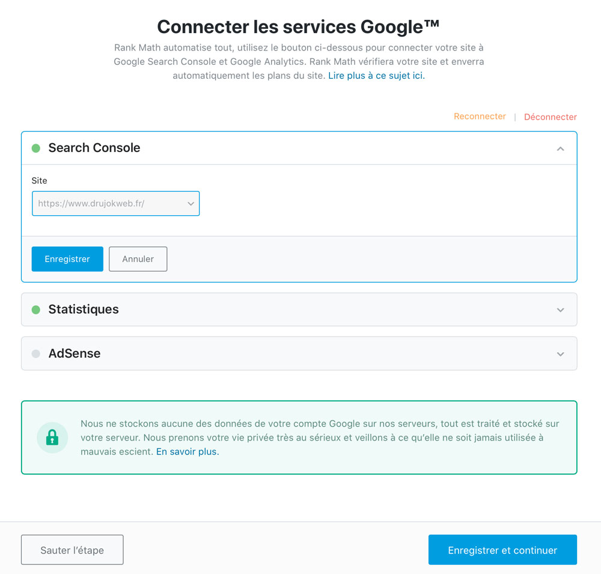
Task: Open the Statistiques header title
Action: (x=84, y=309)
